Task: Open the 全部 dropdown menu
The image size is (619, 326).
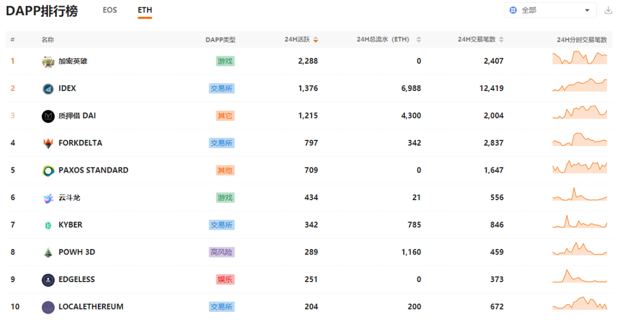Action: [550, 10]
